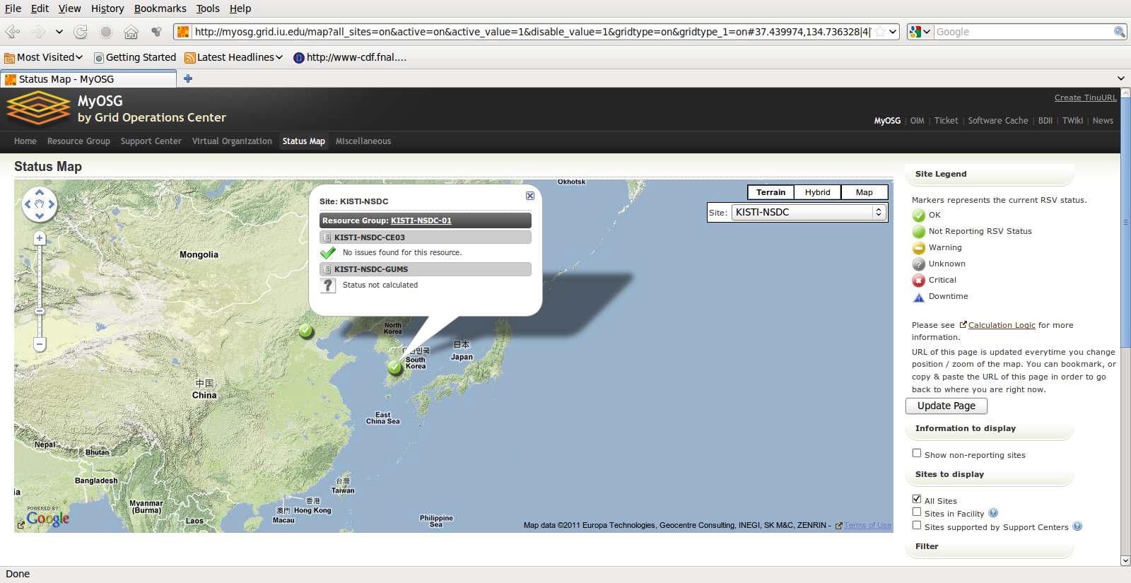Image resolution: width=1131 pixels, height=583 pixels.
Task: Uncheck the All Sites checkbox
Action: tap(917, 499)
